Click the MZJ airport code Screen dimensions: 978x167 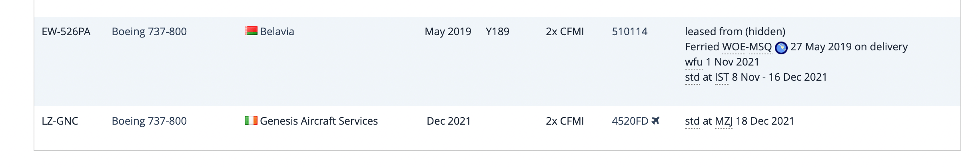click(x=724, y=121)
